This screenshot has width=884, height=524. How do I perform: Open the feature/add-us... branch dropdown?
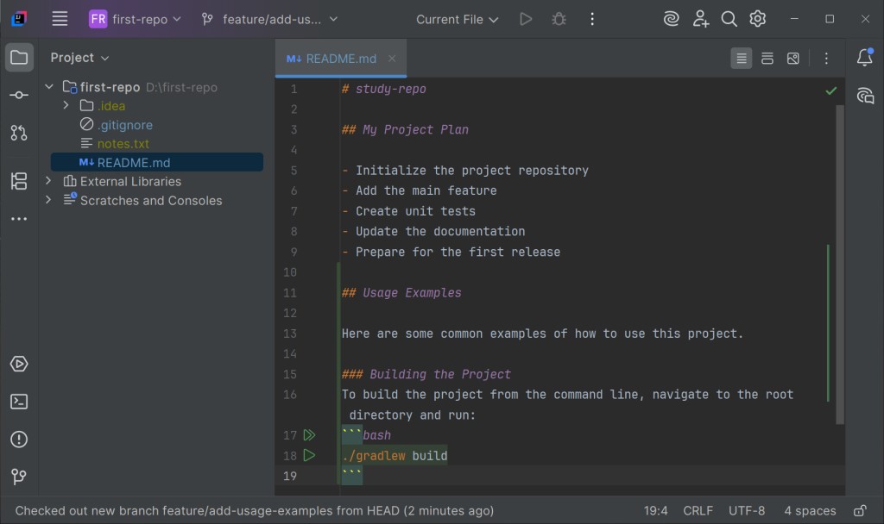click(269, 19)
